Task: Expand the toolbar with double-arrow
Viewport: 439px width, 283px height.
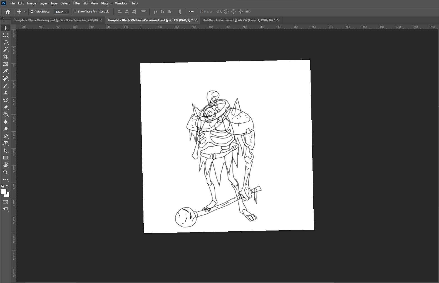Action: click(x=3, y=18)
